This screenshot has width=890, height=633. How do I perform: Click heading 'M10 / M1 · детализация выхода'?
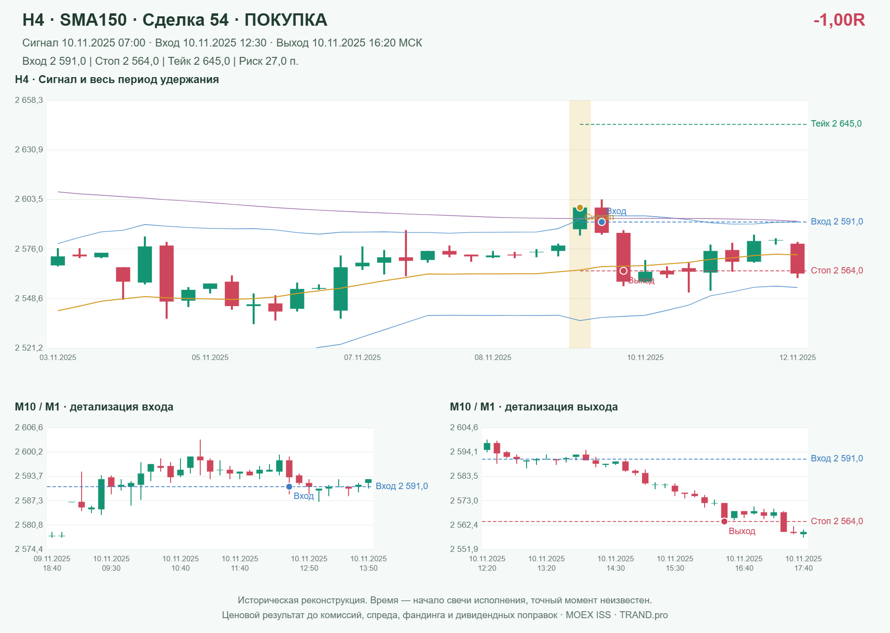click(x=534, y=407)
